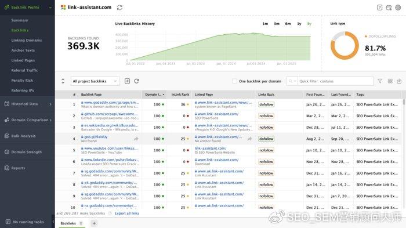Open github.com/serpapi/awesome backlink link

coord(111,114)
